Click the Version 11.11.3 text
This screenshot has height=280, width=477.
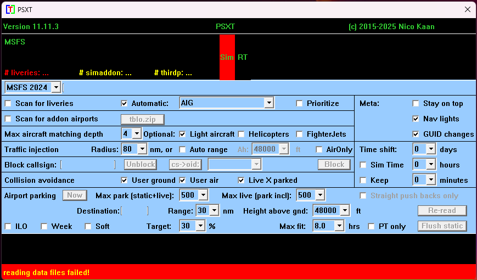click(x=31, y=26)
